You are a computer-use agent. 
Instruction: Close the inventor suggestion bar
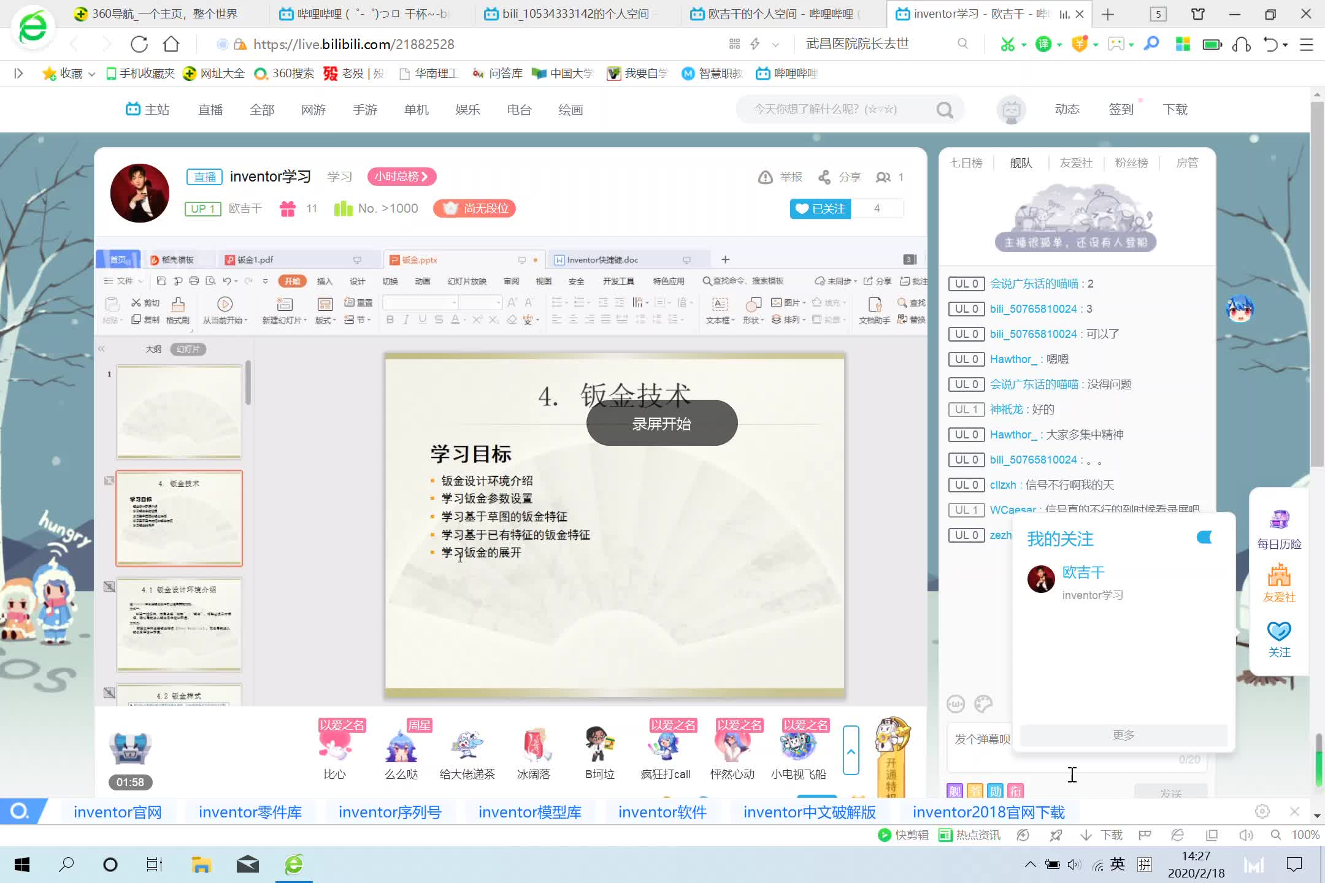tap(1294, 812)
